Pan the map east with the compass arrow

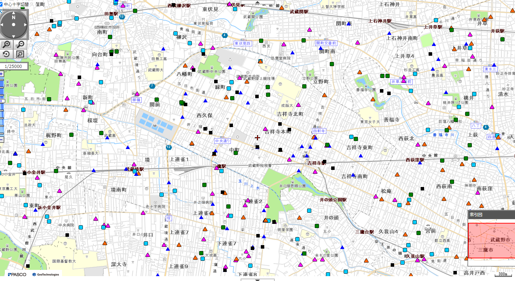(x=25, y=25)
